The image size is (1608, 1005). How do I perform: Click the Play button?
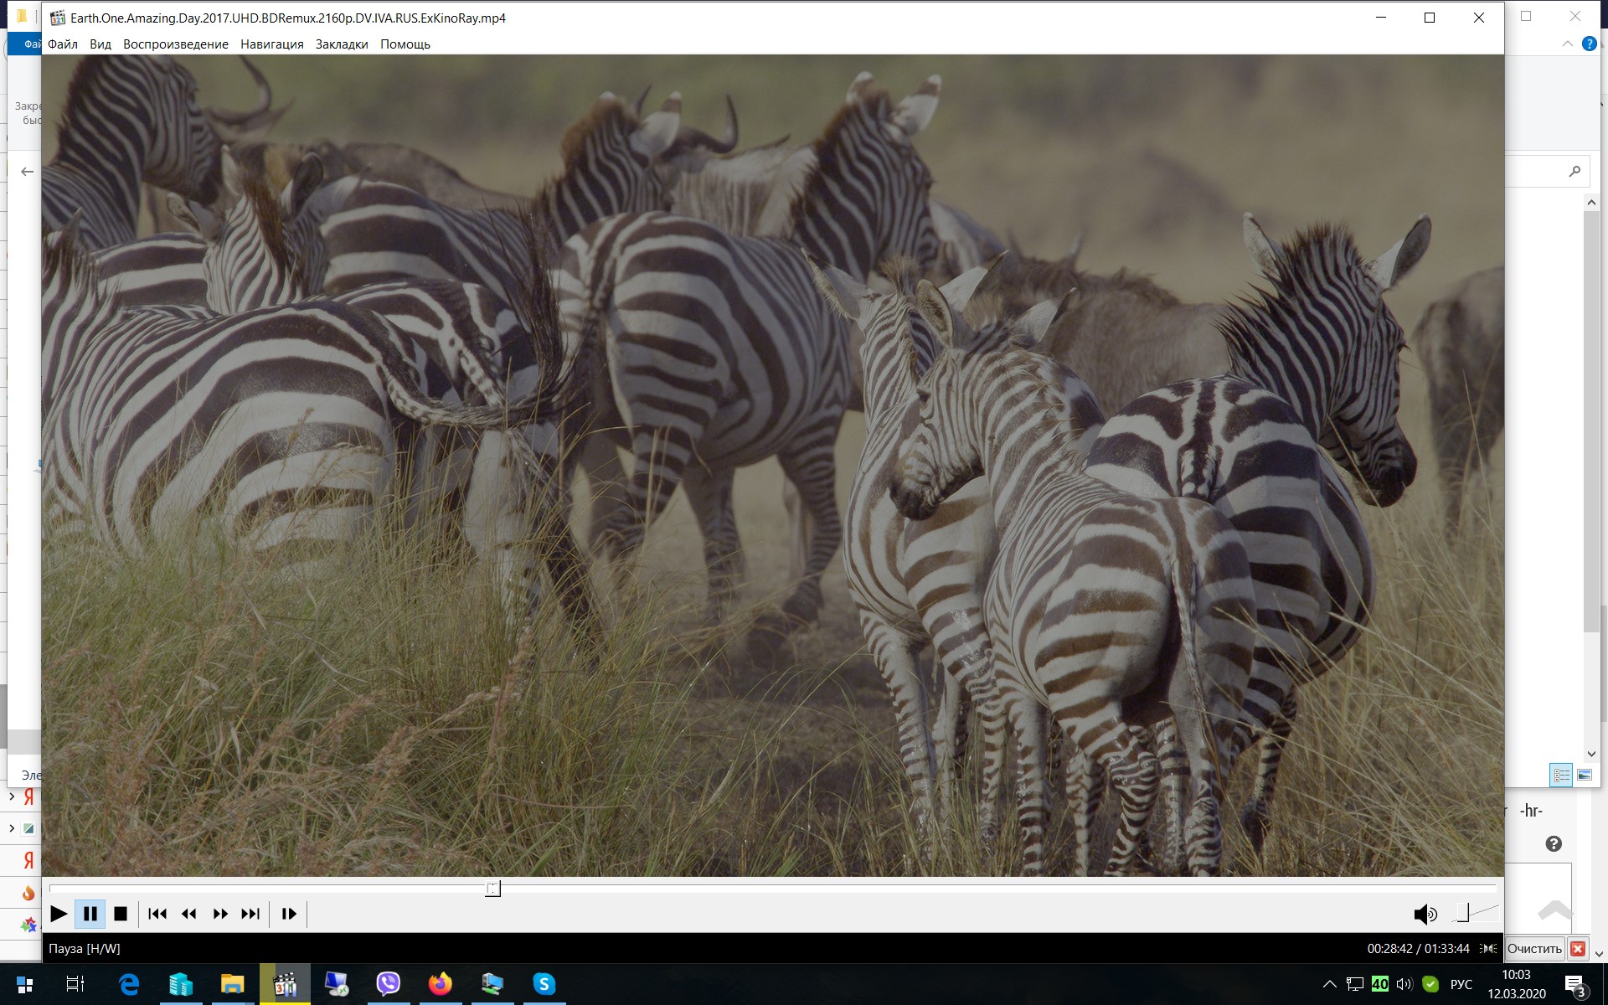click(x=59, y=914)
